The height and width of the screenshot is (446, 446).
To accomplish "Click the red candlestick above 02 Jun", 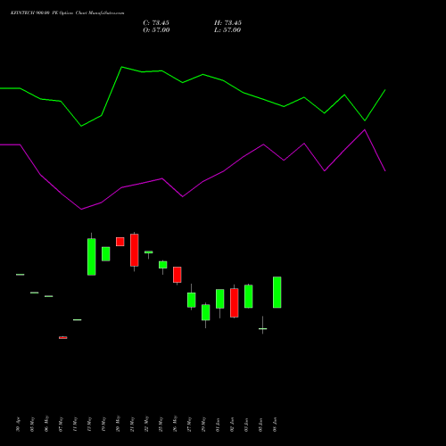I will click(235, 302).
